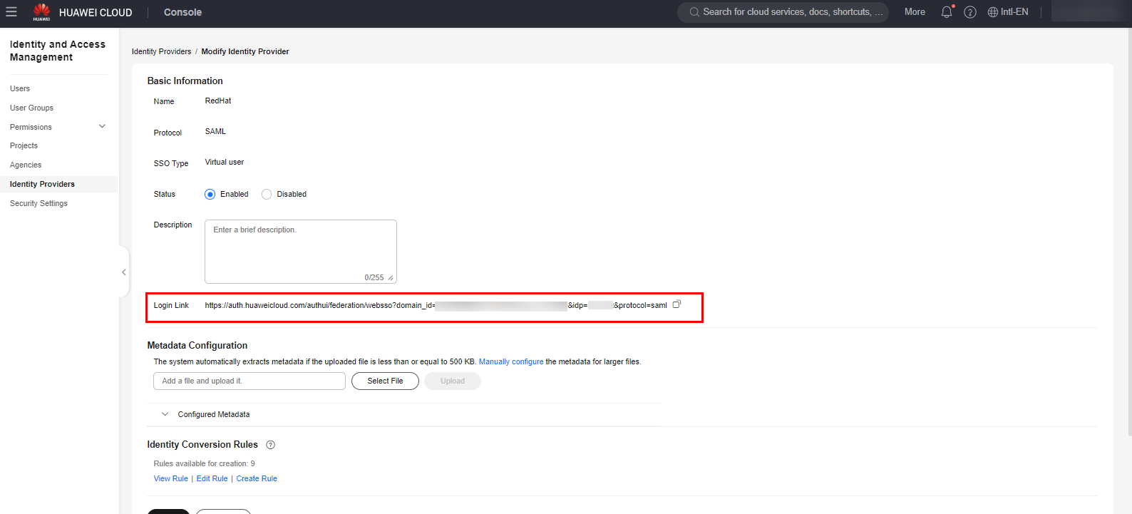Image resolution: width=1132 pixels, height=514 pixels.
Task: Expand the Configured Metadata section
Action: click(x=165, y=414)
